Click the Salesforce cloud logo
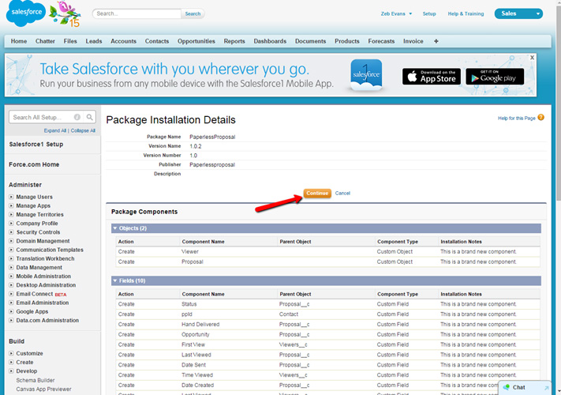This screenshot has height=395, width=561. tap(26, 13)
